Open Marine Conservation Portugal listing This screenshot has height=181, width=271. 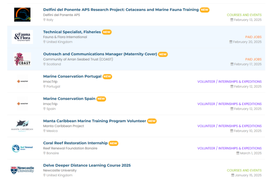pos(72,76)
